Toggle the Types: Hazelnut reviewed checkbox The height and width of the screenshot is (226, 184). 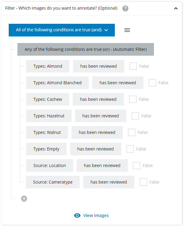tap(135, 116)
